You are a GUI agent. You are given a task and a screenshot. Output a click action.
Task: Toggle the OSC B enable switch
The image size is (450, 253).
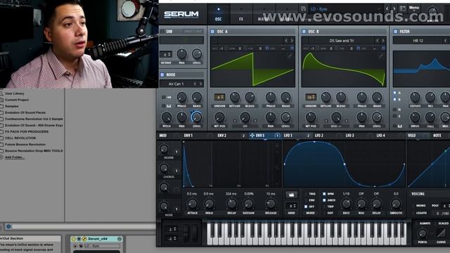click(x=304, y=31)
